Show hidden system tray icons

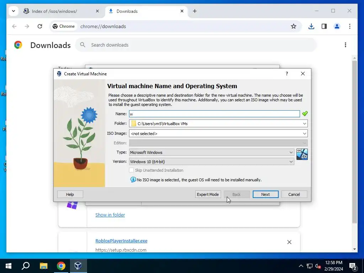pyautogui.click(x=301, y=266)
